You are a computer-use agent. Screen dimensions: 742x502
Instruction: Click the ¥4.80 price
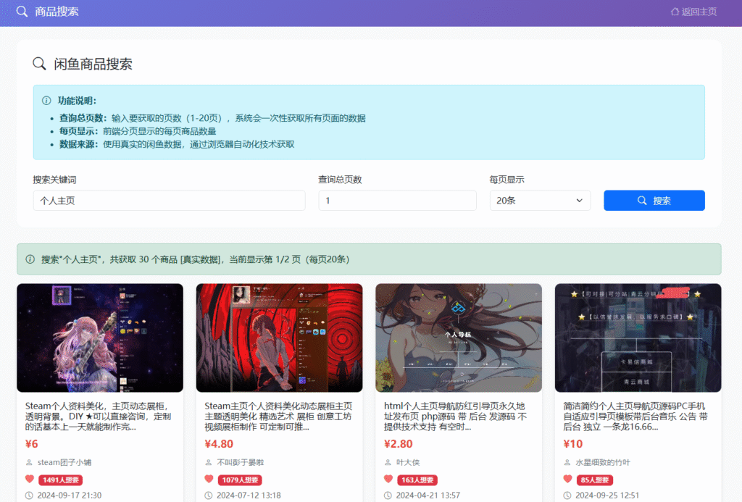point(219,444)
